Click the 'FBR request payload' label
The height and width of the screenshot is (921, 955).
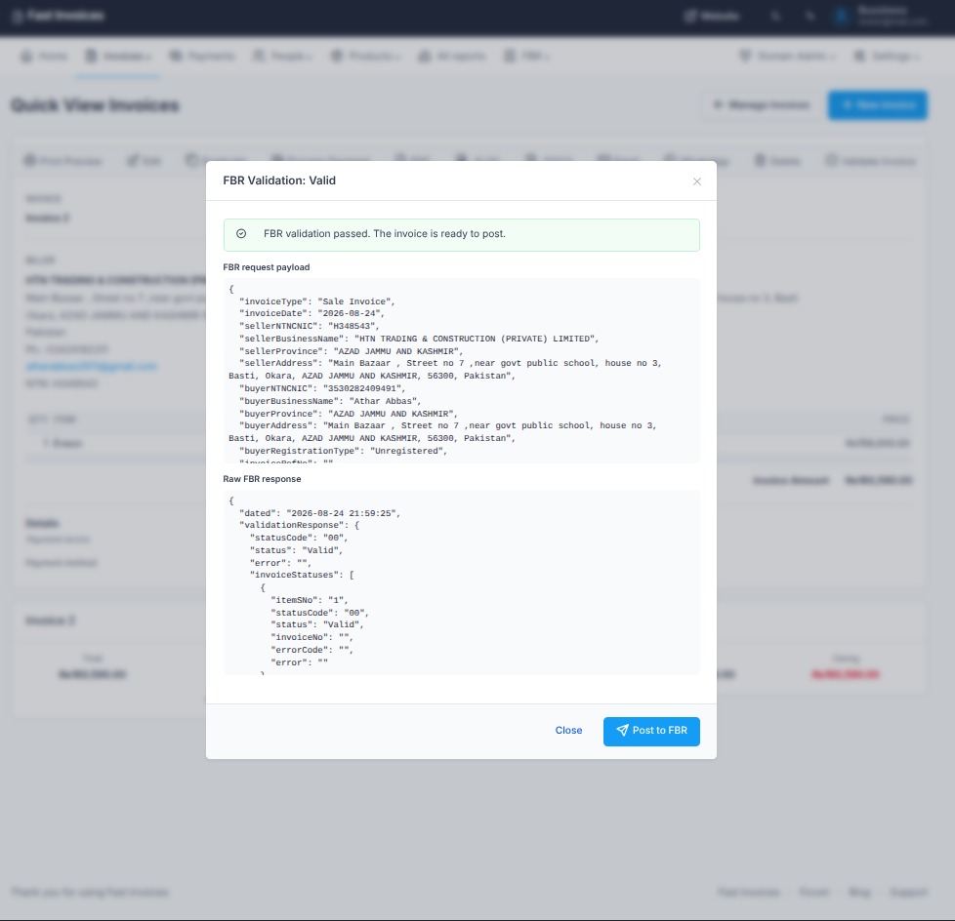[x=267, y=267]
